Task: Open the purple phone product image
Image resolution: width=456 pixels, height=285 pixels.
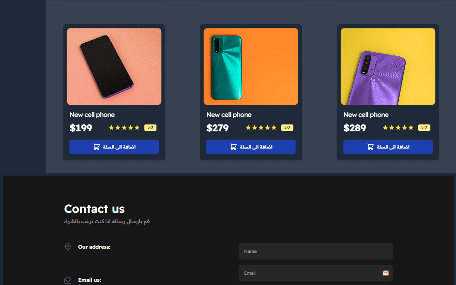Action: [388, 66]
